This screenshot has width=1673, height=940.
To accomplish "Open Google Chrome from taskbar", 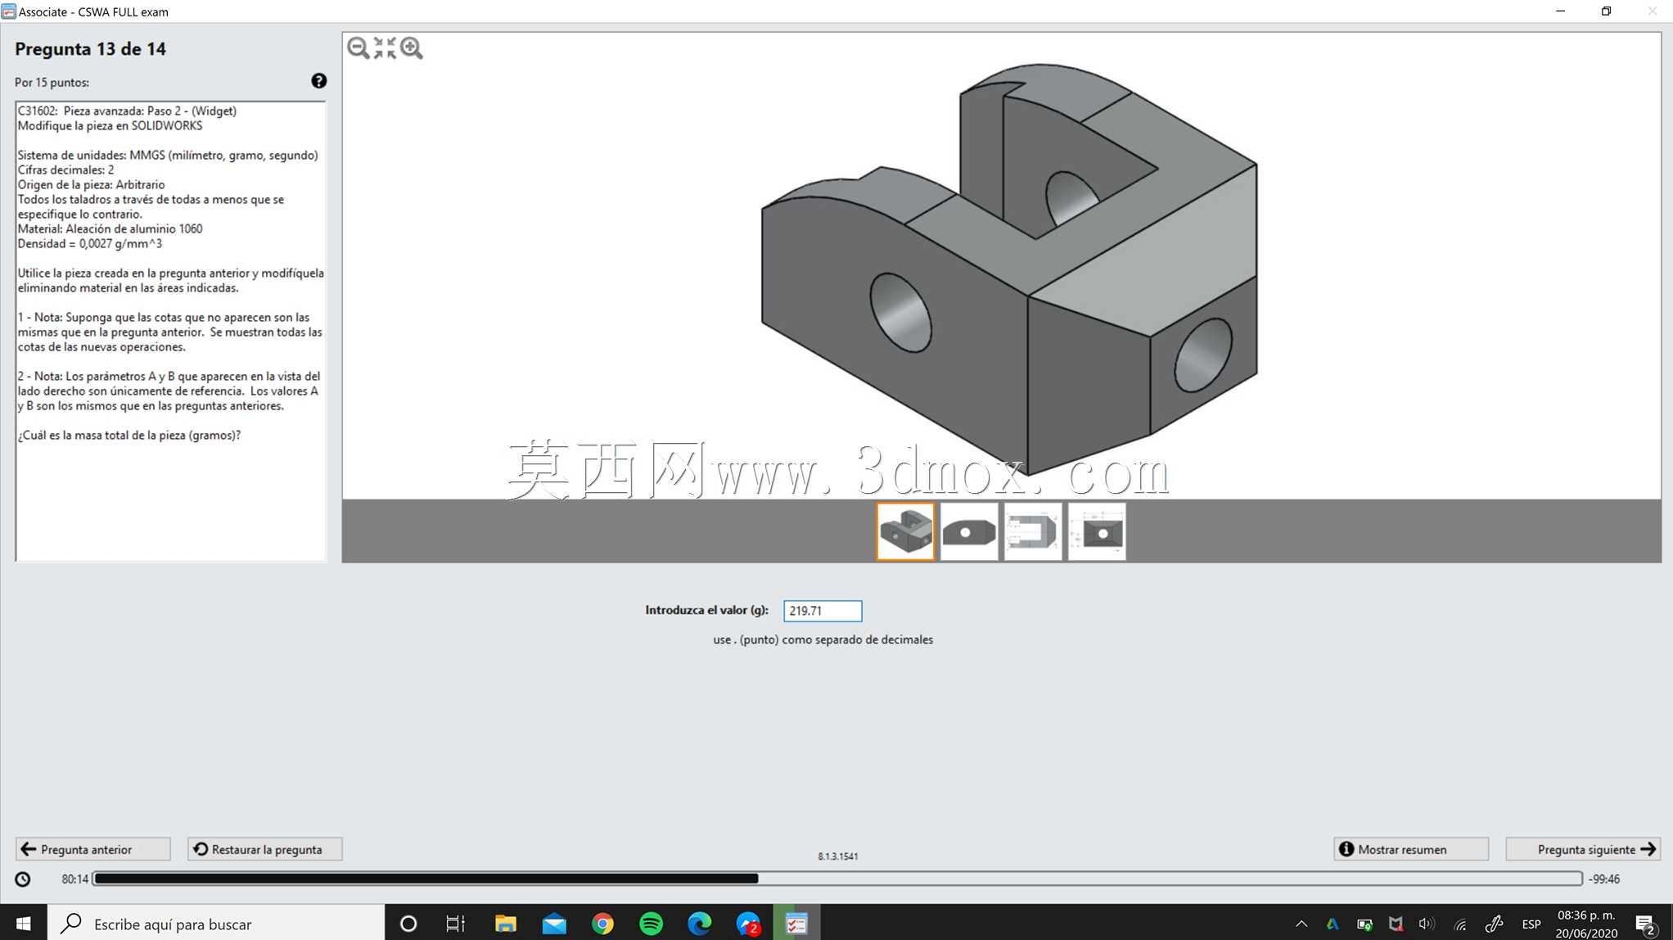I will click(x=602, y=924).
